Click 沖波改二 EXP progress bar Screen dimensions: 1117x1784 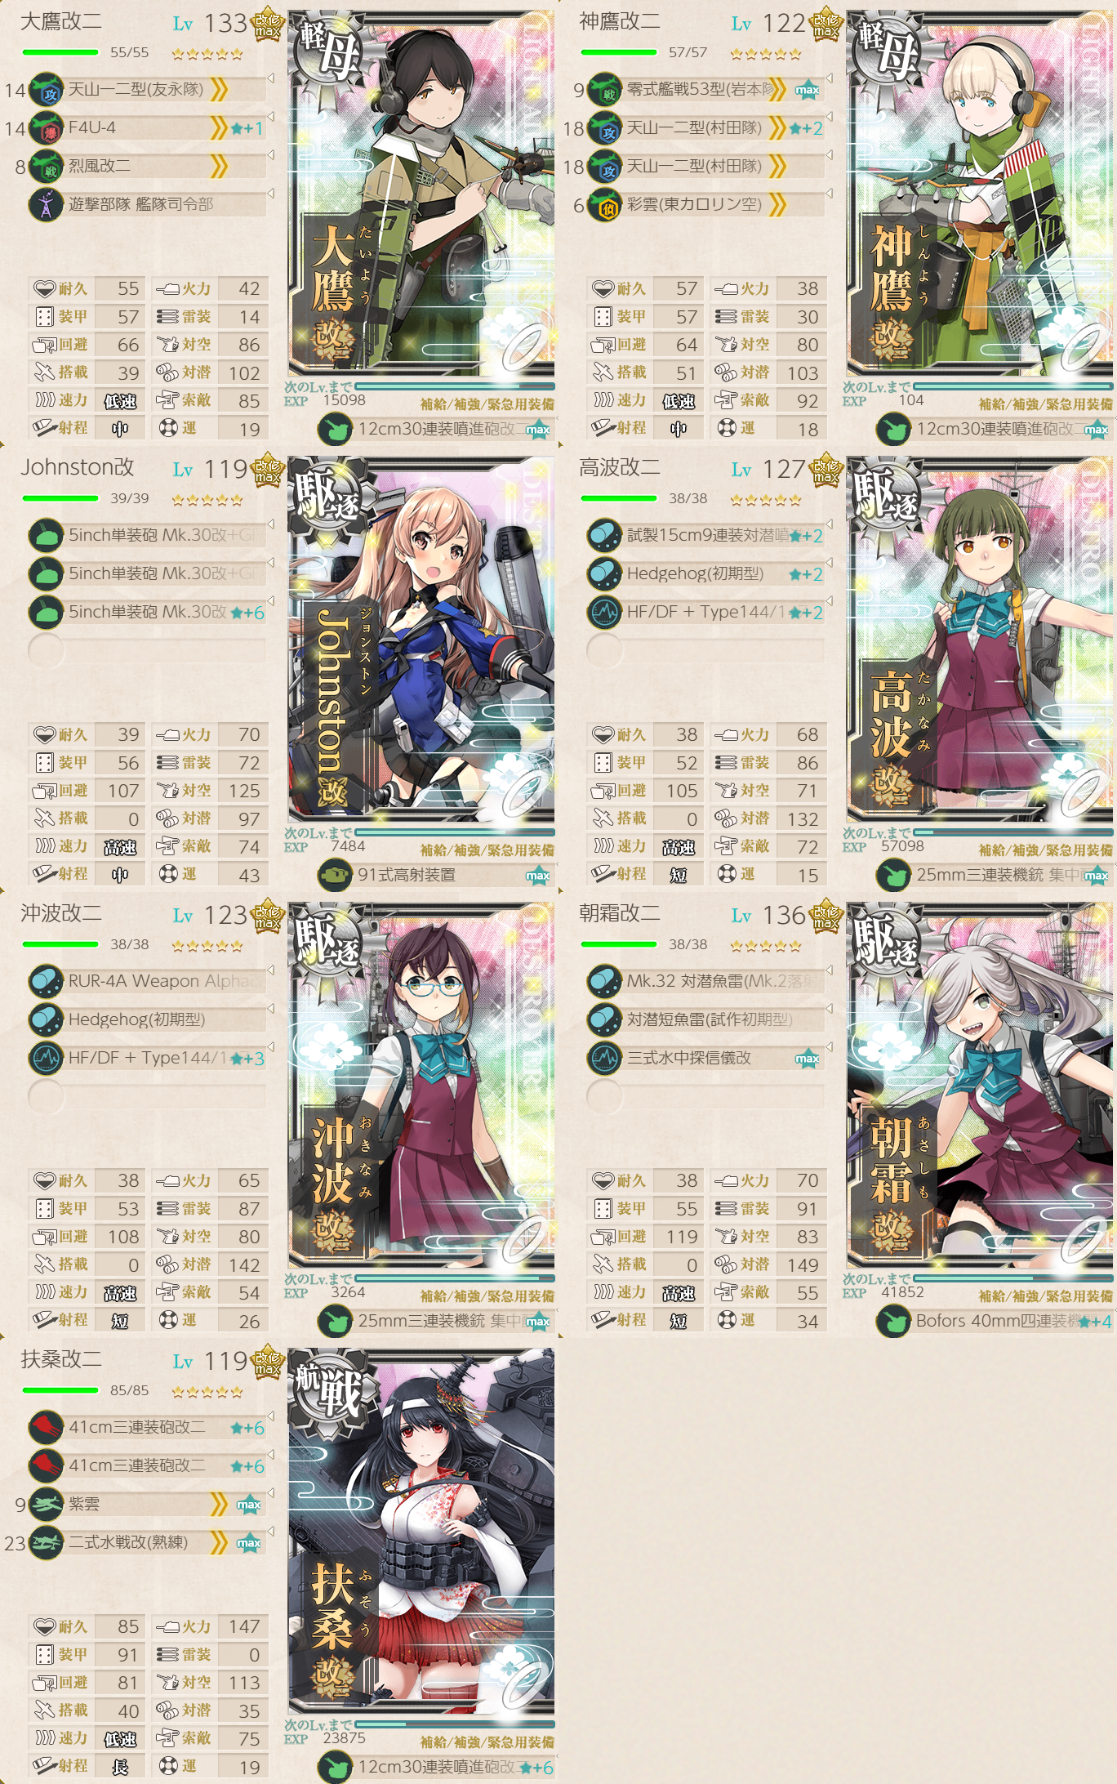click(455, 1278)
